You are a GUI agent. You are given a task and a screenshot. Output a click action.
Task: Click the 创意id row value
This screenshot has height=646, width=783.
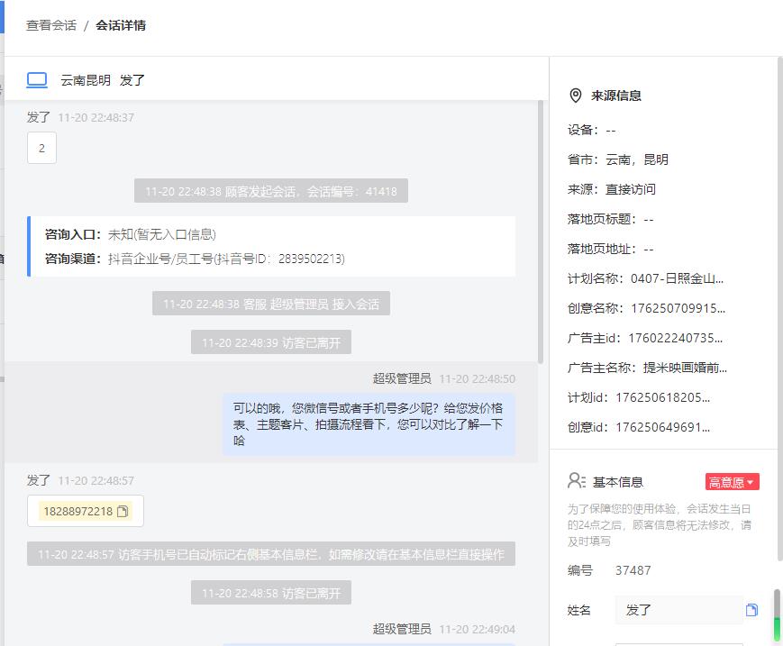[x=662, y=427]
